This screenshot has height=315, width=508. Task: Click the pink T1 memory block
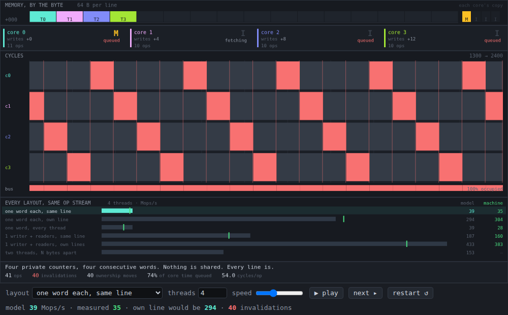click(70, 17)
